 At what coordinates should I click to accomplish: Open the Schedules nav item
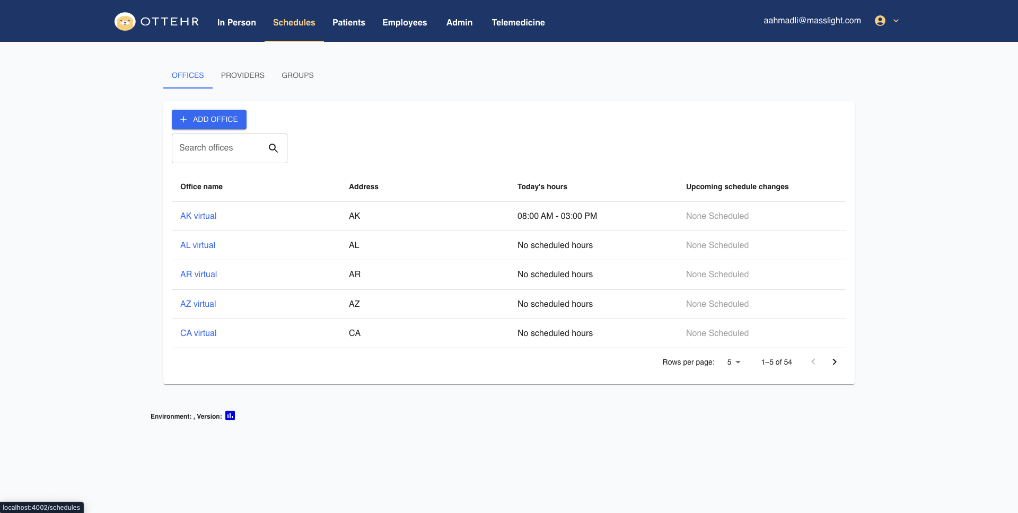294,22
